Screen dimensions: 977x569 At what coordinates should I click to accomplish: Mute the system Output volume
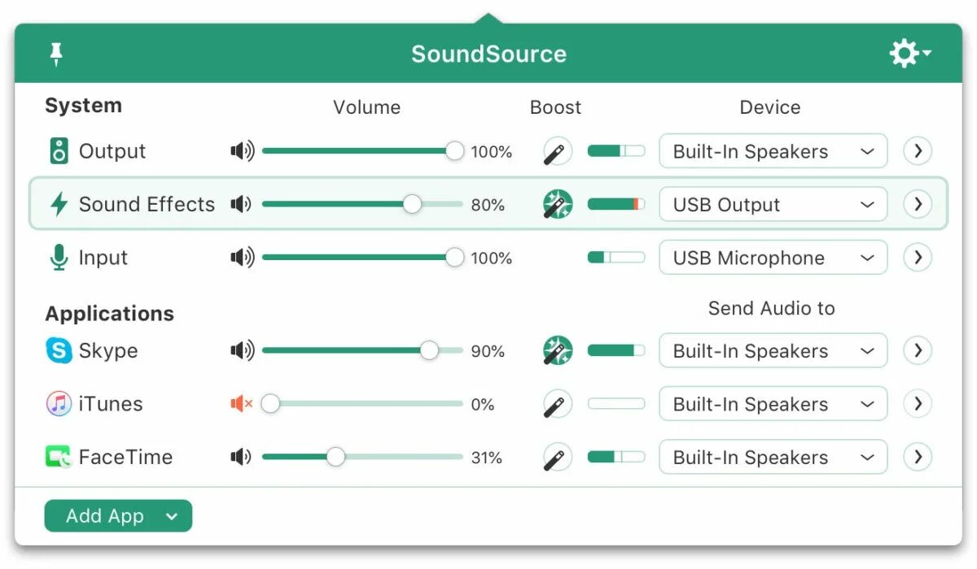point(242,151)
